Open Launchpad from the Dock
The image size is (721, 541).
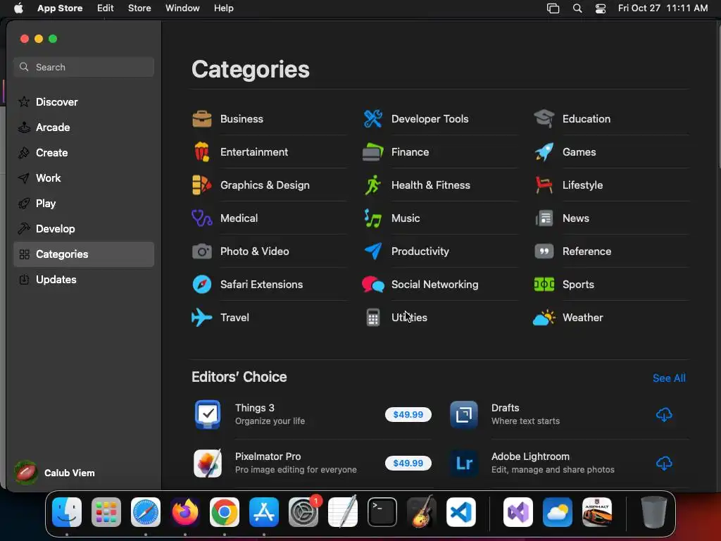click(x=106, y=512)
